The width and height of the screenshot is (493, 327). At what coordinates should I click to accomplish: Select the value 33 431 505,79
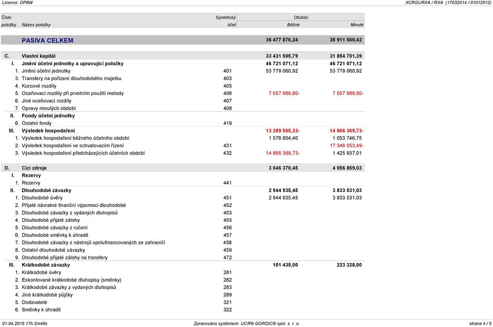(x=282, y=56)
